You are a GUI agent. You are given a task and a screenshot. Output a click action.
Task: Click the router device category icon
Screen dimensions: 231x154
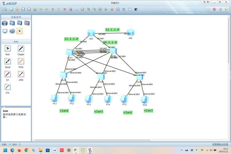click(5, 23)
